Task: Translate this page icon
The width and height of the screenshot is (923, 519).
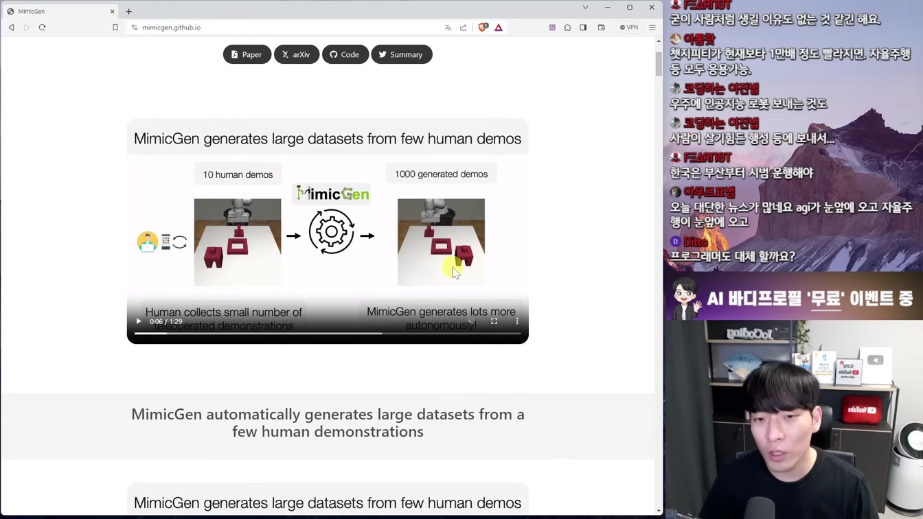Action: pyautogui.click(x=448, y=27)
